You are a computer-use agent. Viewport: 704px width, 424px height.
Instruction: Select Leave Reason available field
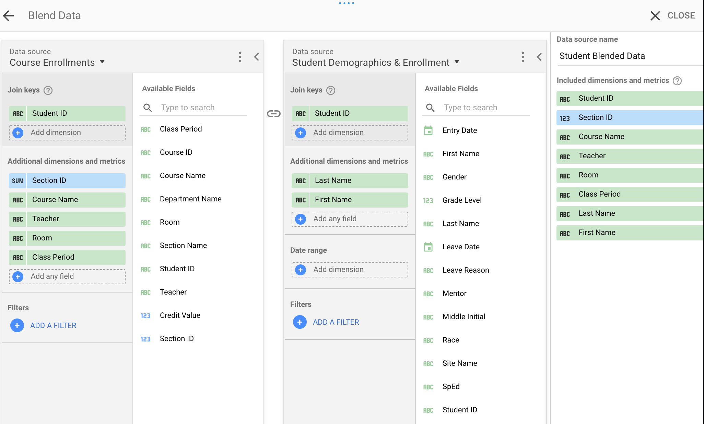click(466, 270)
